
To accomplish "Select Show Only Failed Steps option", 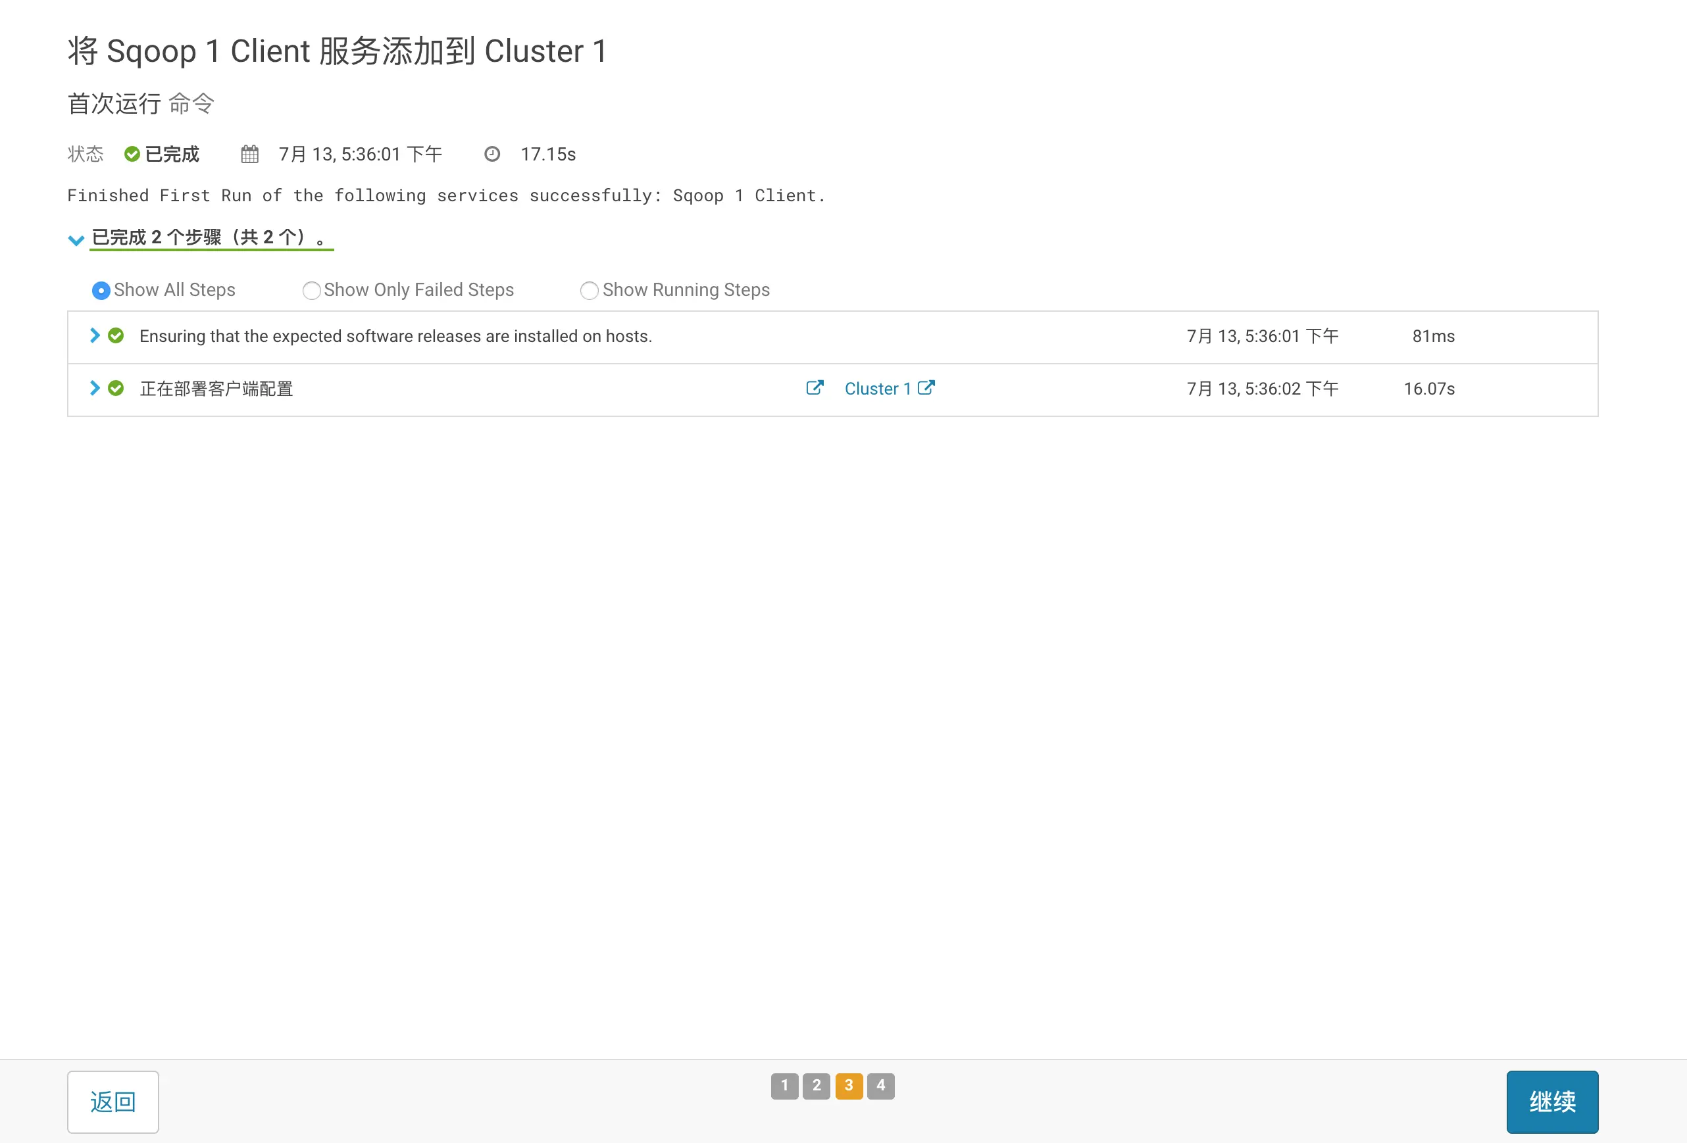I will tap(311, 290).
